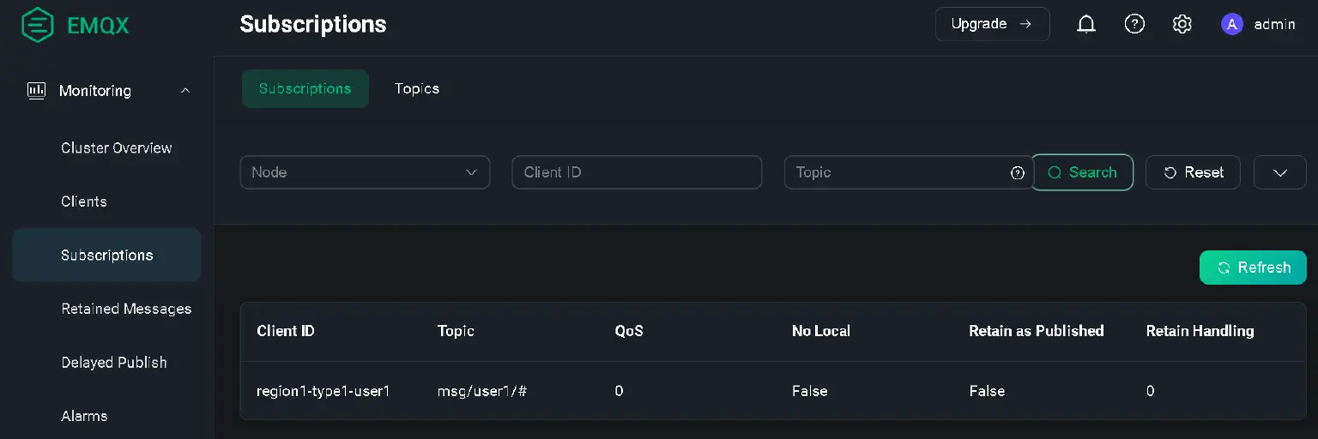Refresh the subscriptions list
The height and width of the screenshot is (439, 1318).
(x=1253, y=268)
